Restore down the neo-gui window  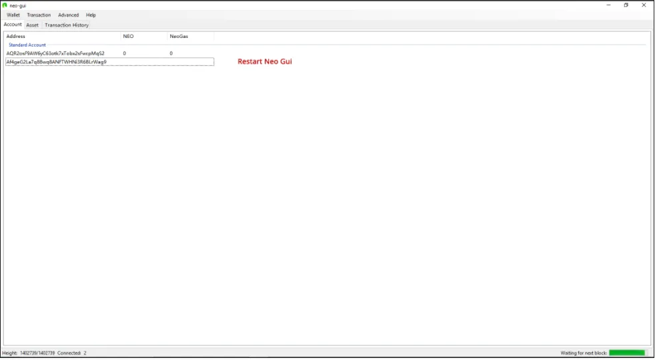[x=626, y=5]
